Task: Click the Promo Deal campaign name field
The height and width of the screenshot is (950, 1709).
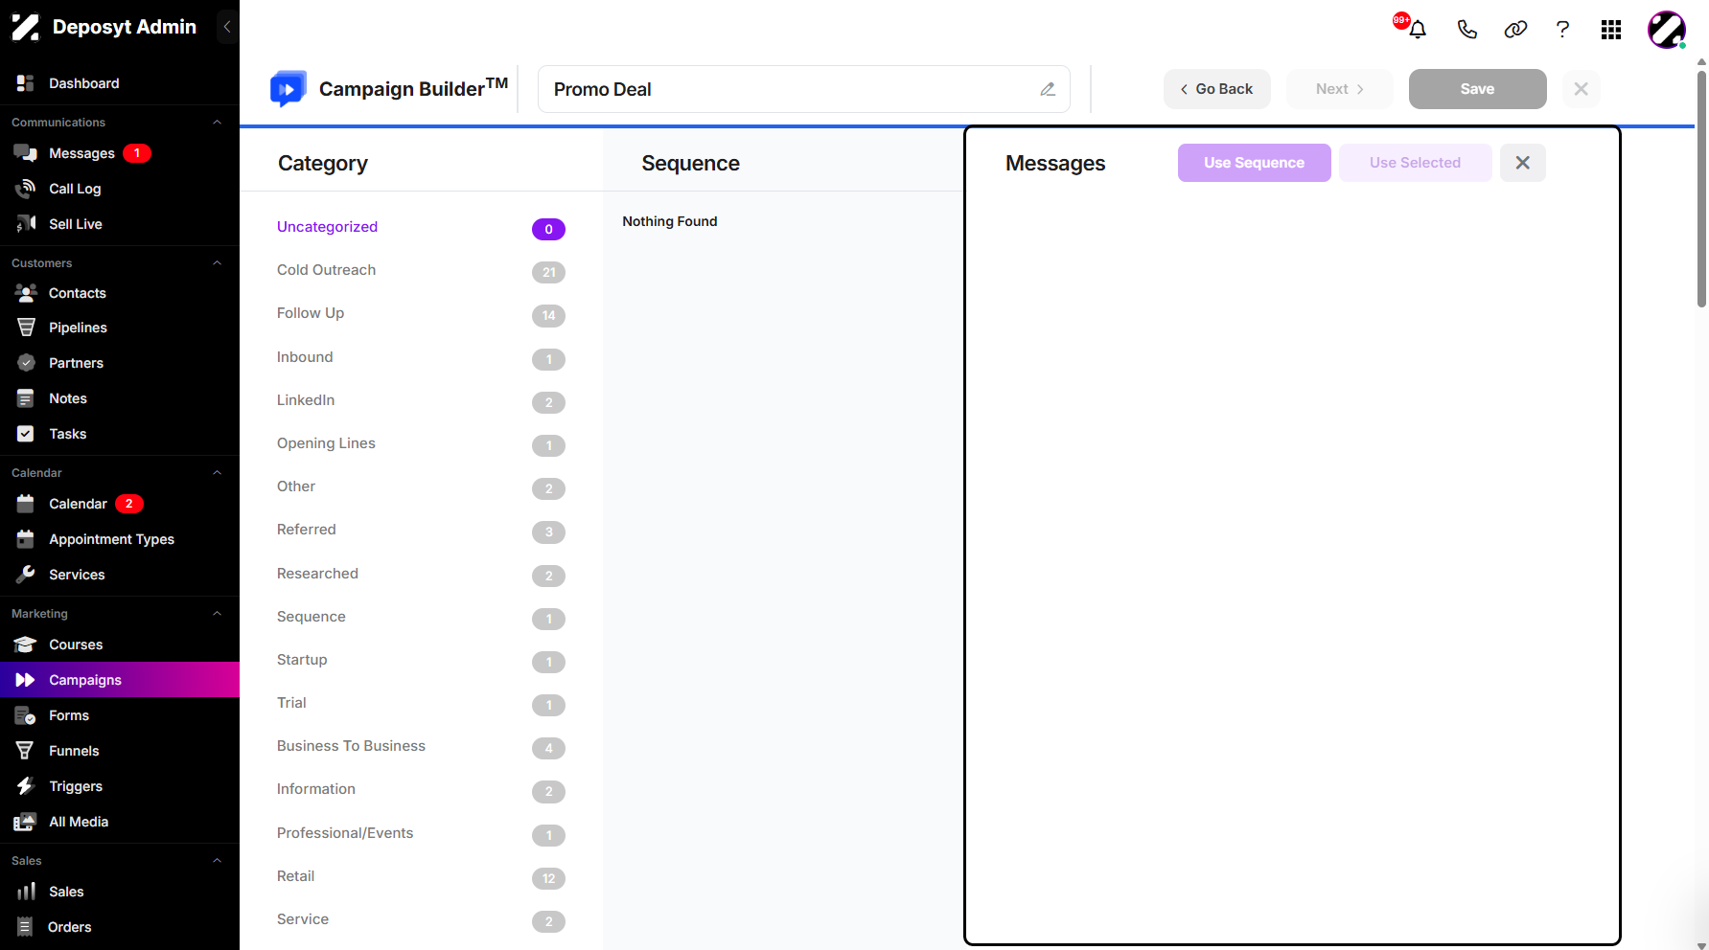Action: tap(803, 89)
